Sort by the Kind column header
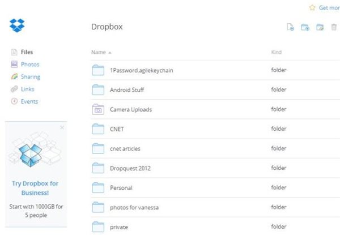The width and height of the screenshot is (340, 235). pyautogui.click(x=277, y=53)
